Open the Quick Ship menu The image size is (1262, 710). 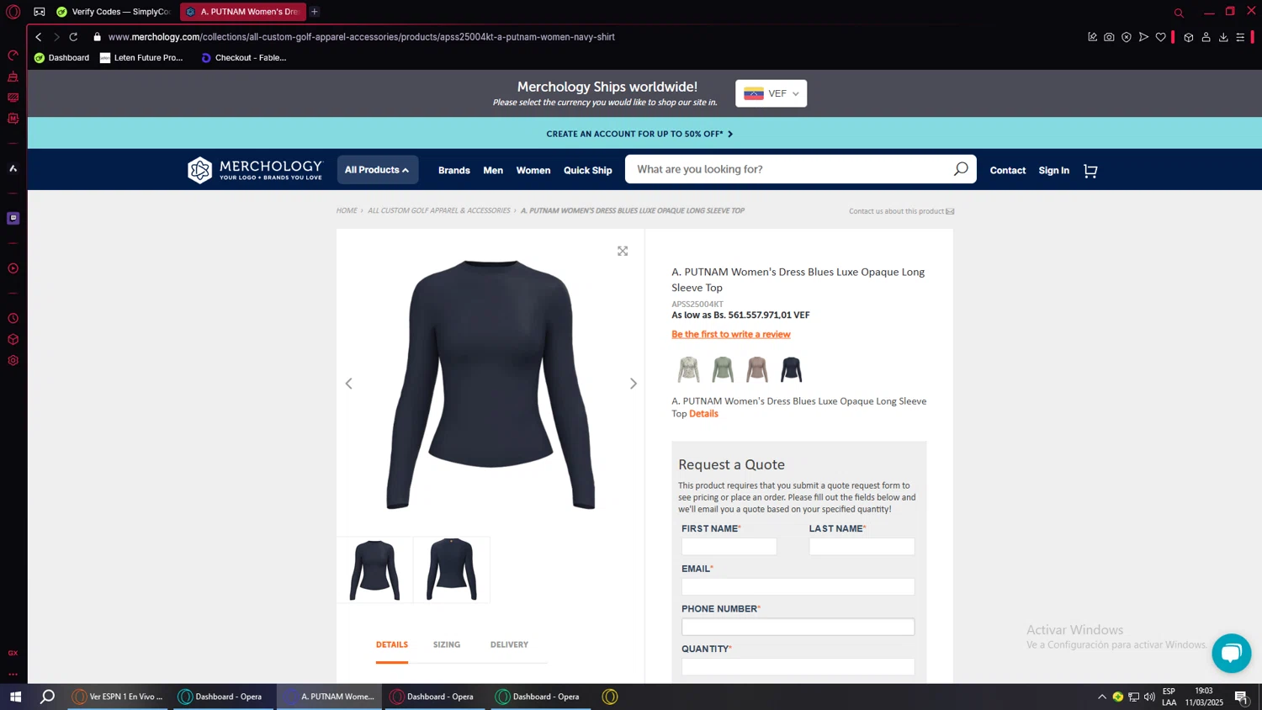tap(588, 171)
